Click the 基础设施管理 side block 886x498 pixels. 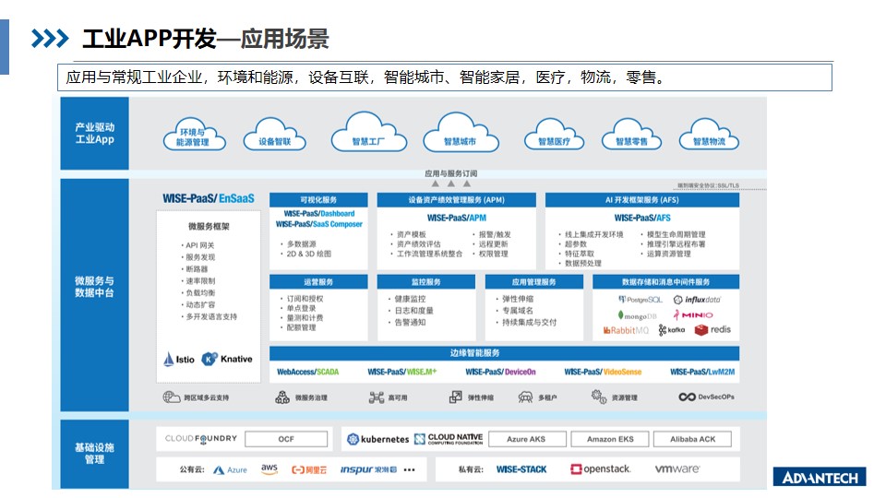click(94, 454)
